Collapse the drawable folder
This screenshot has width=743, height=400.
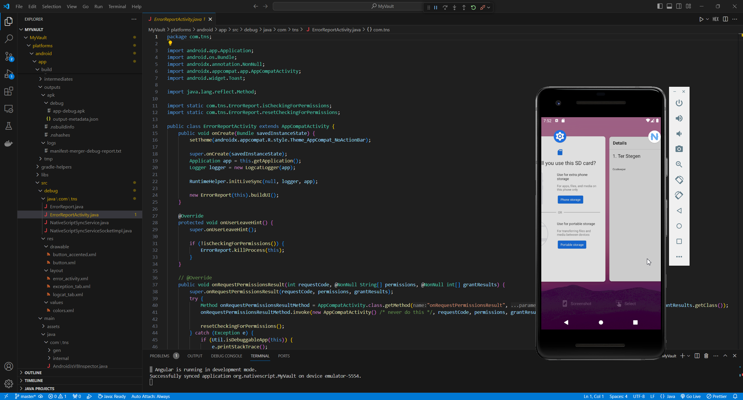pyautogui.click(x=59, y=247)
